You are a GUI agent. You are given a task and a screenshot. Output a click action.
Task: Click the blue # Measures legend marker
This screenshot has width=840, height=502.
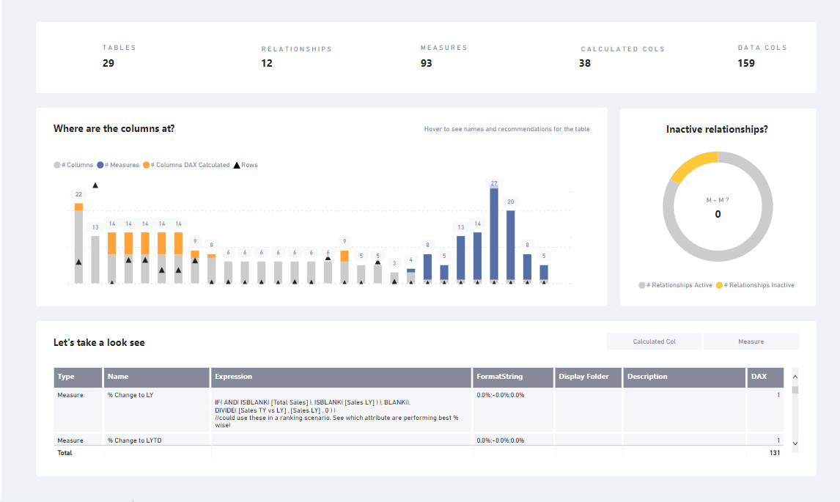(101, 165)
